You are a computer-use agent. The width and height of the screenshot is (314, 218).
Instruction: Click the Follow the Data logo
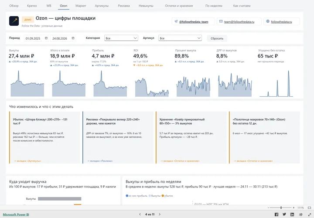pyautogui.click(x=14, y=21)
